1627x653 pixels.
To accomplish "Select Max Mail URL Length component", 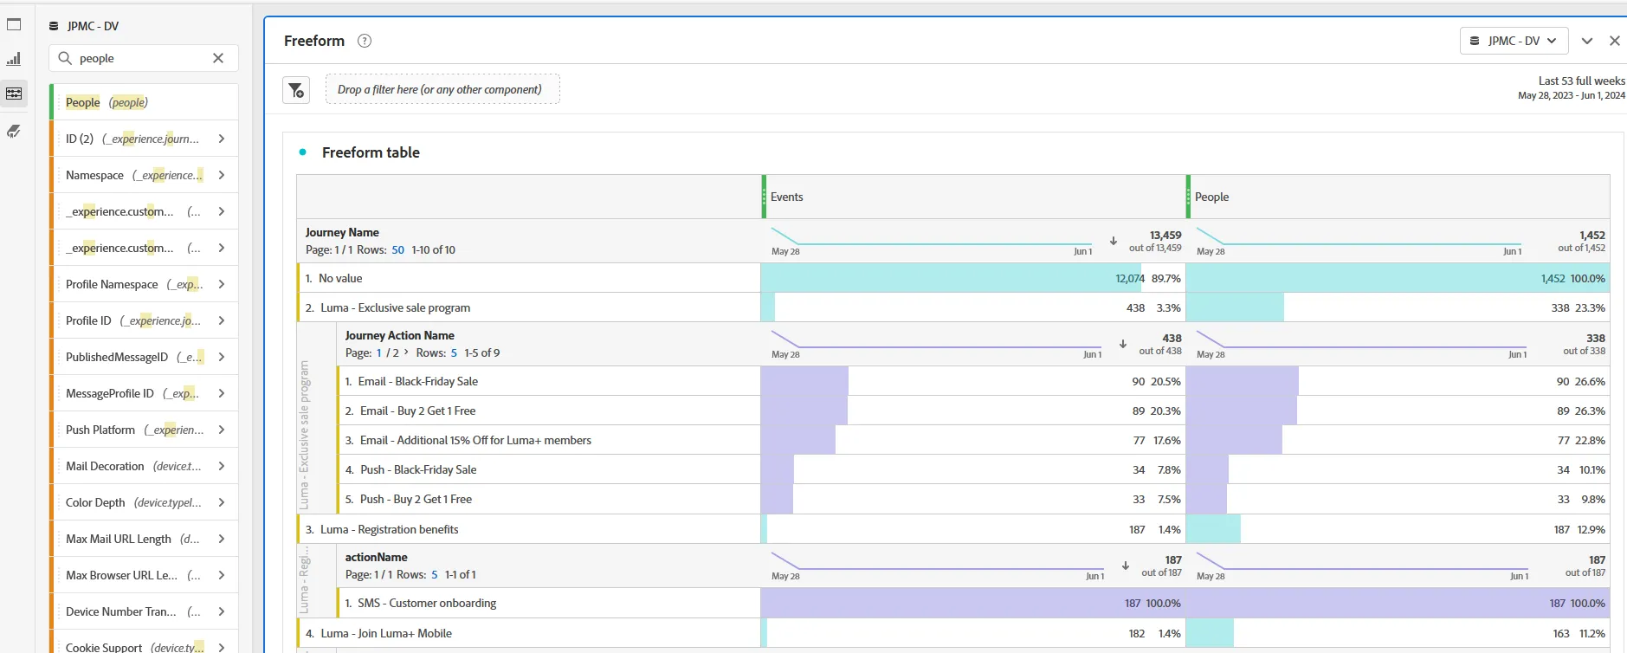I will pos(144,539).
